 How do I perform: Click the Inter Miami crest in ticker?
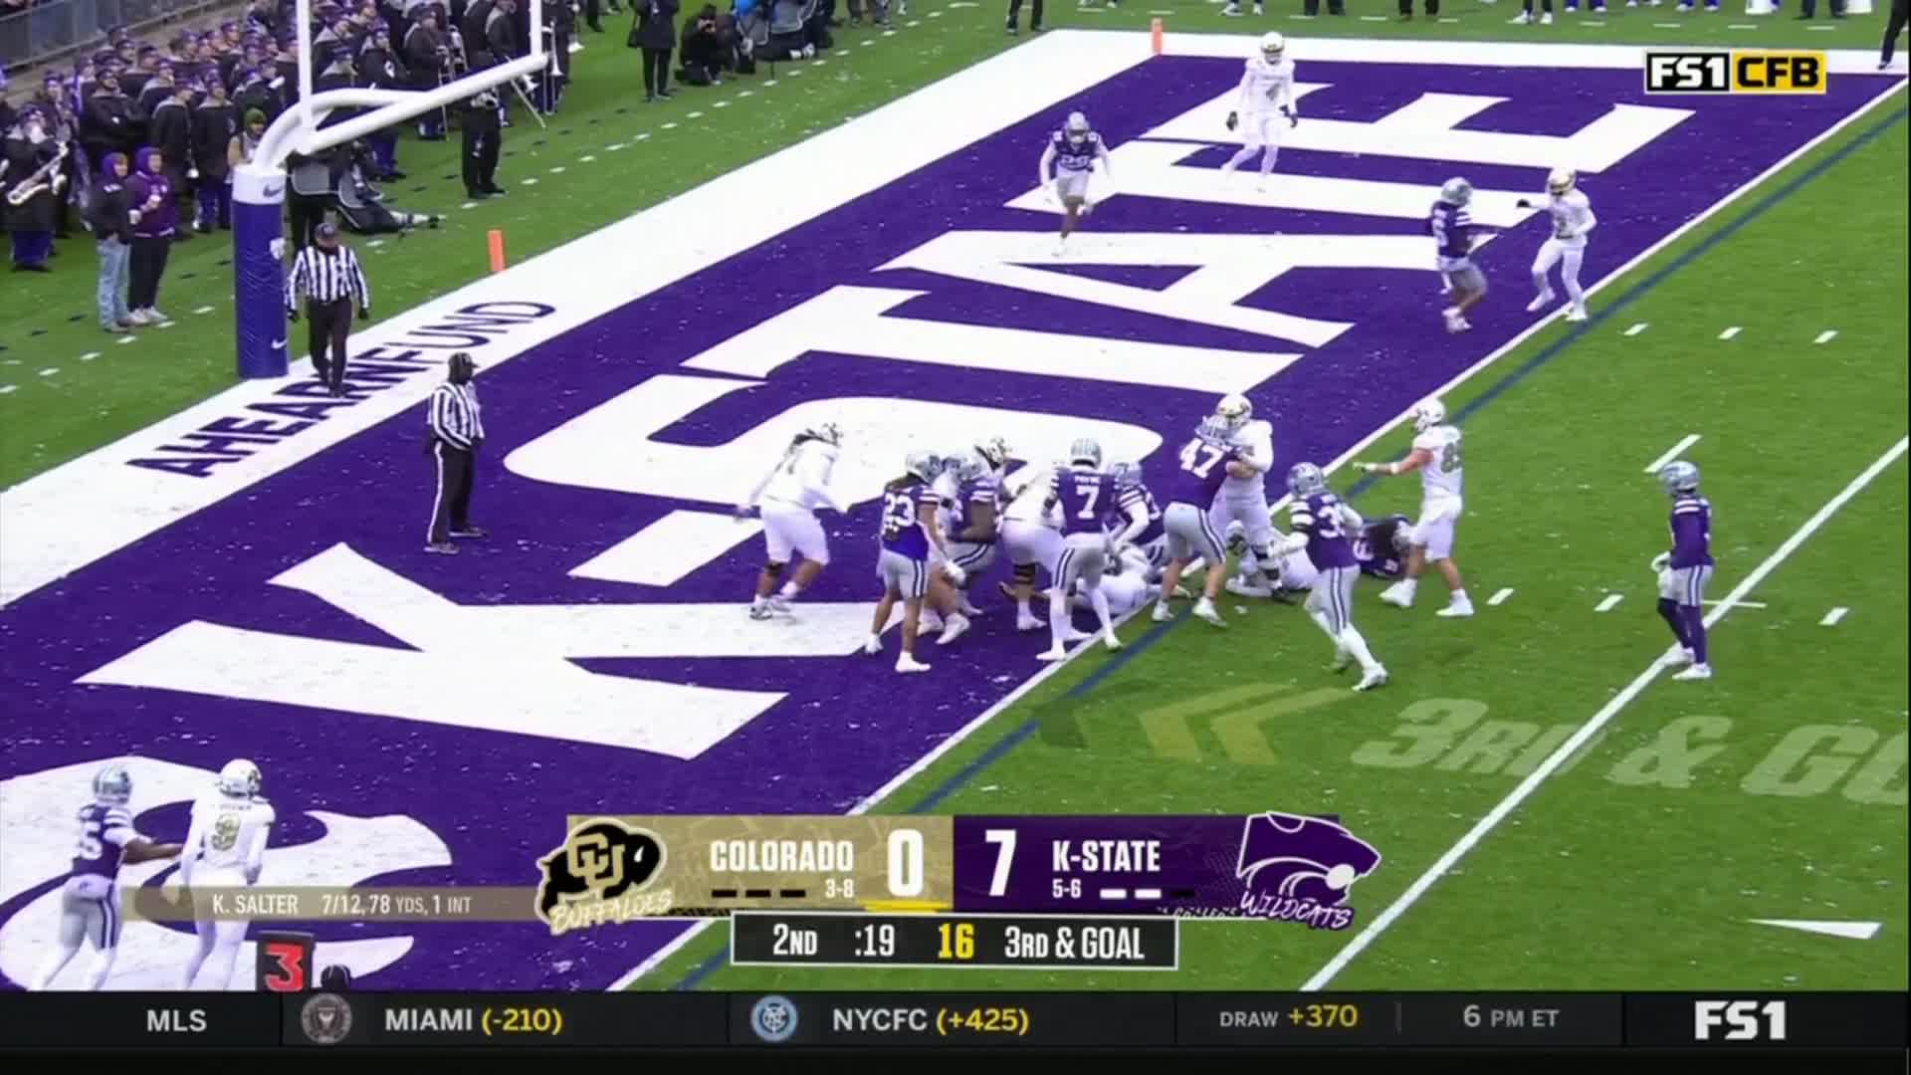(x=325, y=1018)
